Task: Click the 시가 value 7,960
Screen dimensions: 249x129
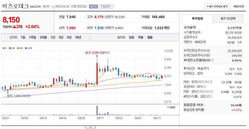Action: tap(71, 28)
